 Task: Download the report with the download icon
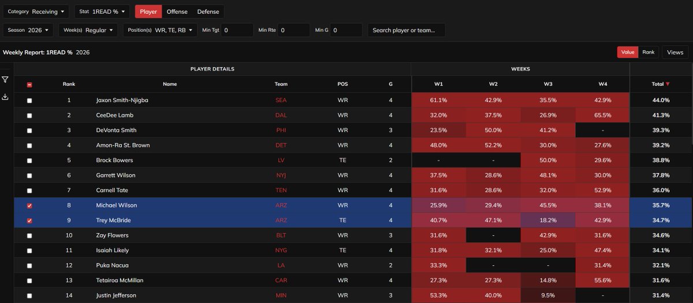pyautogui.click(x=5, y=97)
